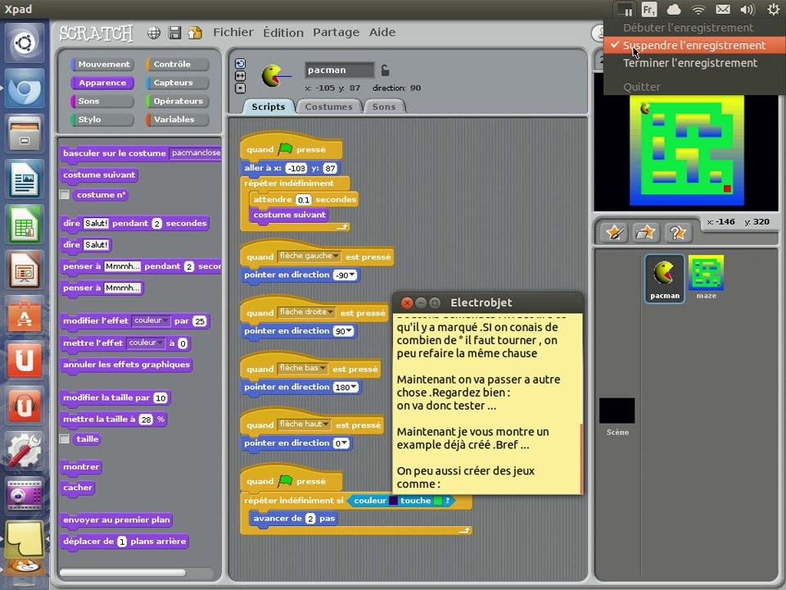
Task: Click green color swatch in couleur touche block
Action: point(437,501)
